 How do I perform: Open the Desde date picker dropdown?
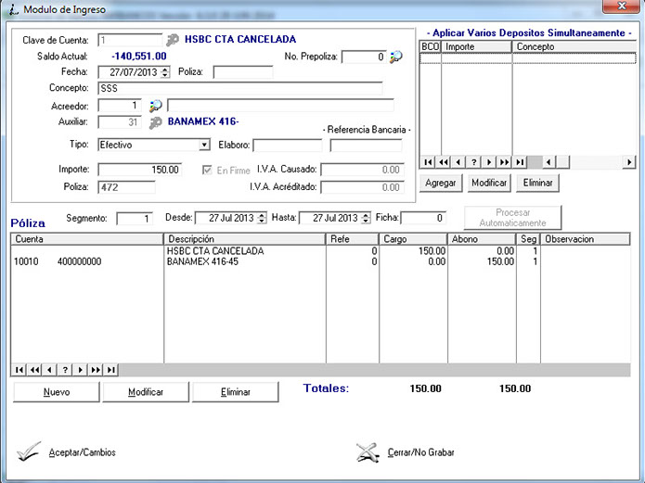pos(260,218)
